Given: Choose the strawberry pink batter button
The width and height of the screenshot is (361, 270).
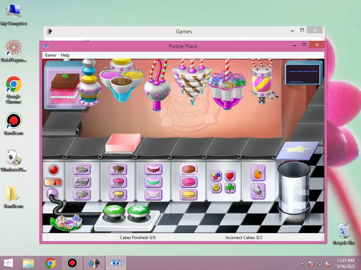Looking at the screenshot, I should (x=118, y=182).
